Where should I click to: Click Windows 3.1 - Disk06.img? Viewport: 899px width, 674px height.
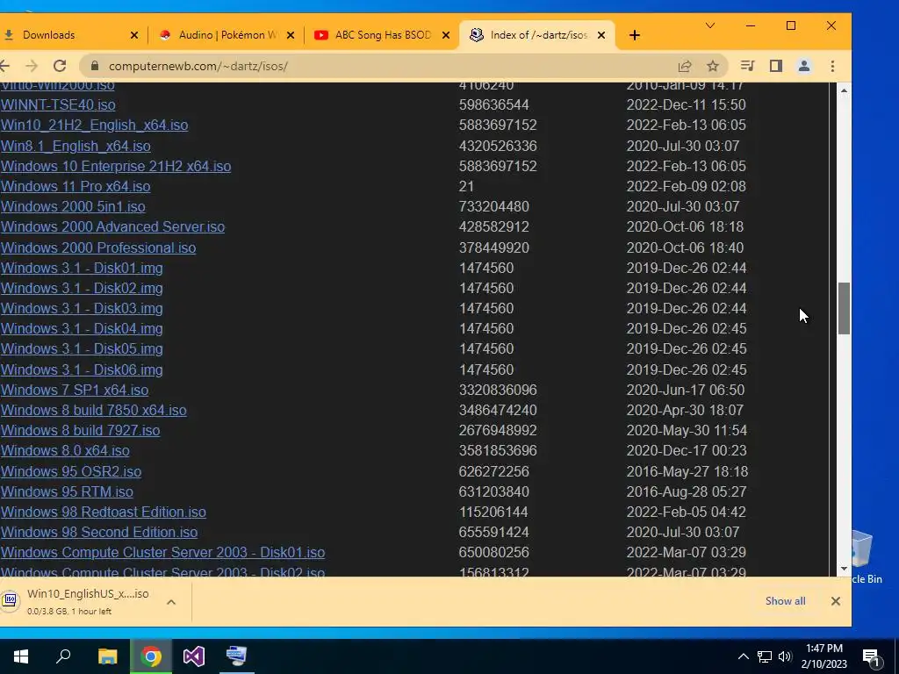pyautogui.click(x=82, y=369)
